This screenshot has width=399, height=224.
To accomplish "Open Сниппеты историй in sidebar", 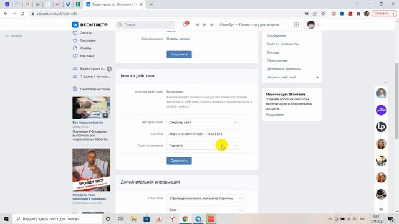I will pyautogui.click(x=92, y=89).
